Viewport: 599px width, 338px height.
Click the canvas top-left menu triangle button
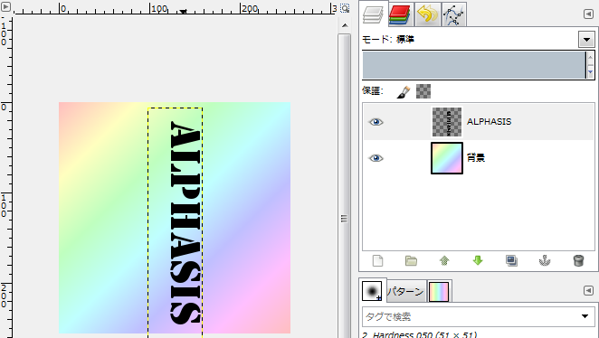tap(5, 6)
